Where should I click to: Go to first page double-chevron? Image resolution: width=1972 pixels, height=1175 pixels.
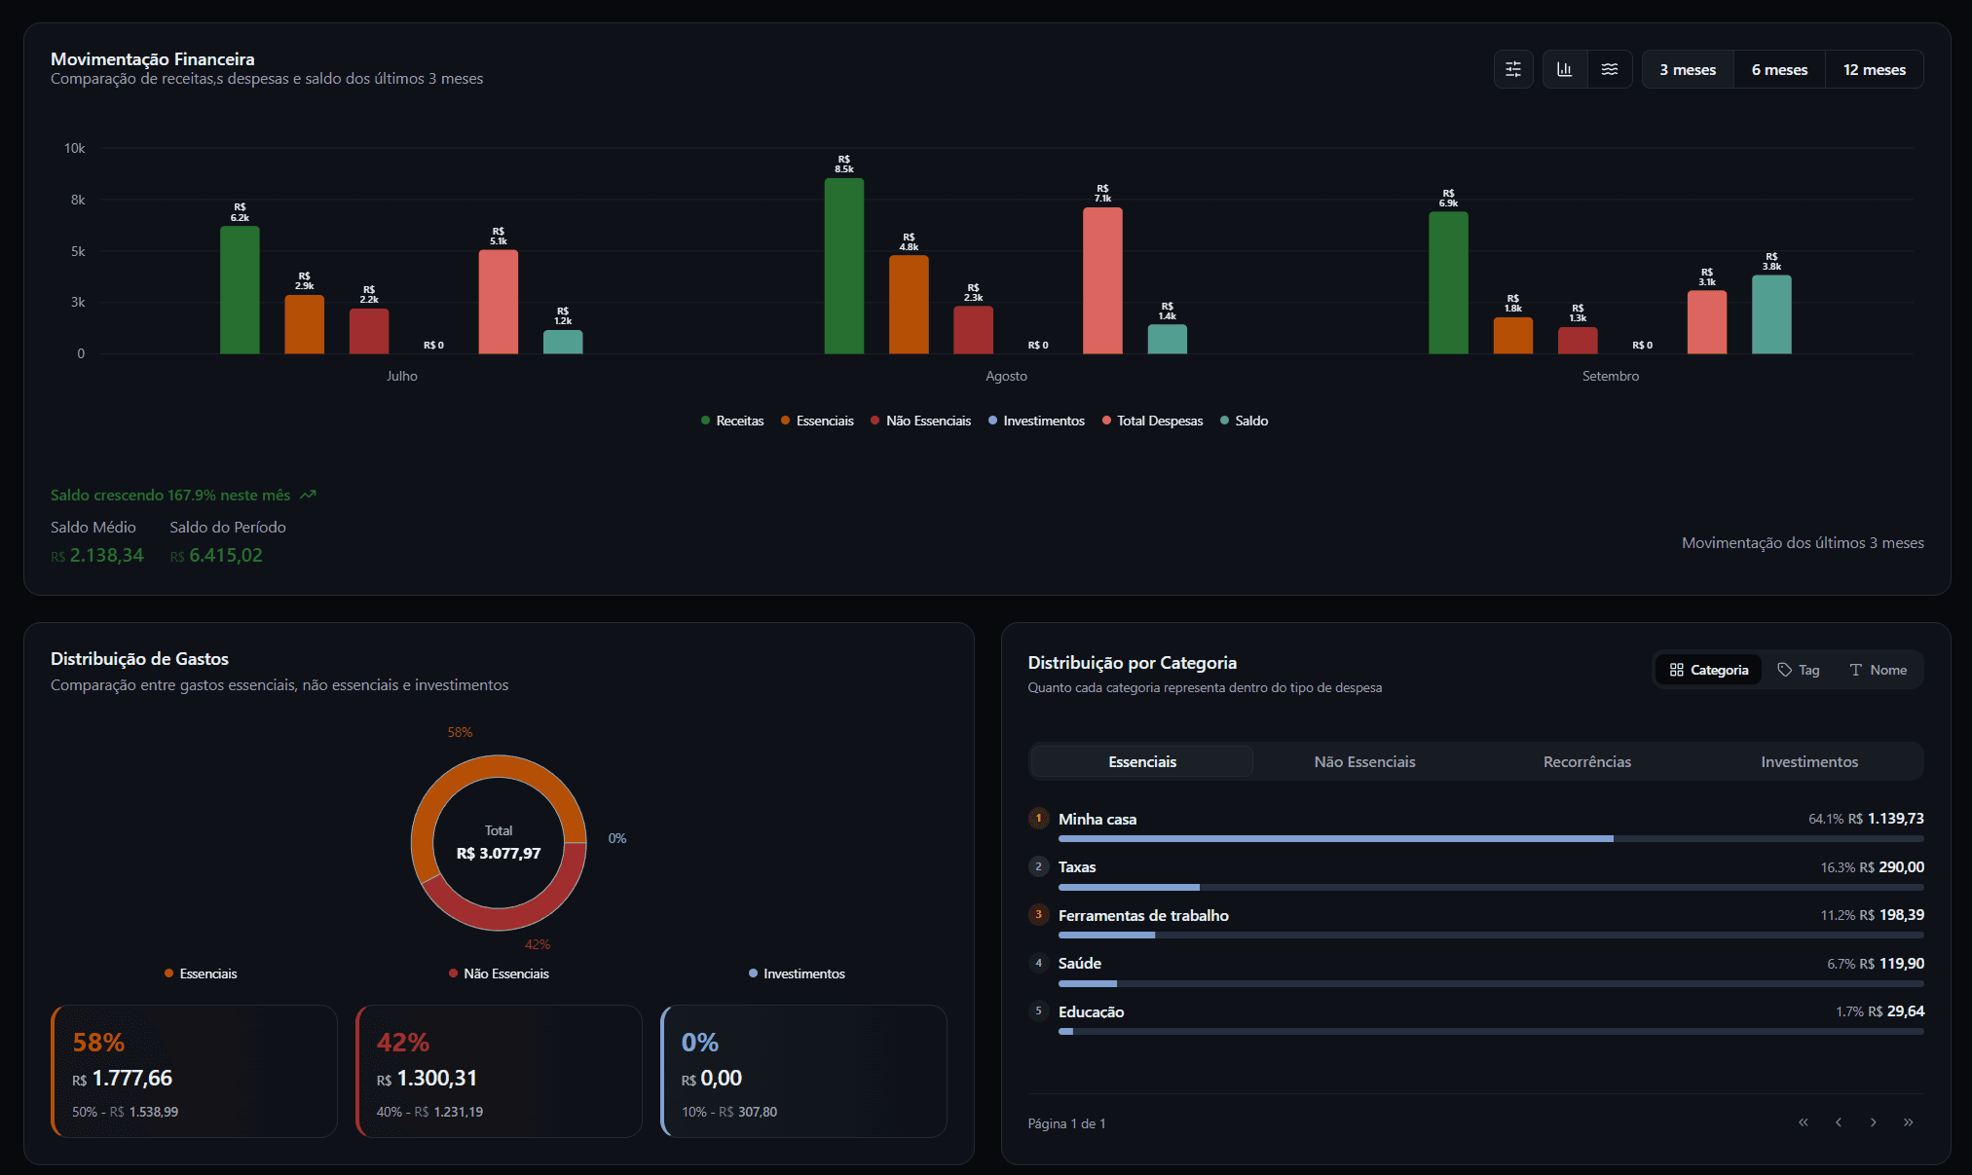[x=1804, y=1122]
